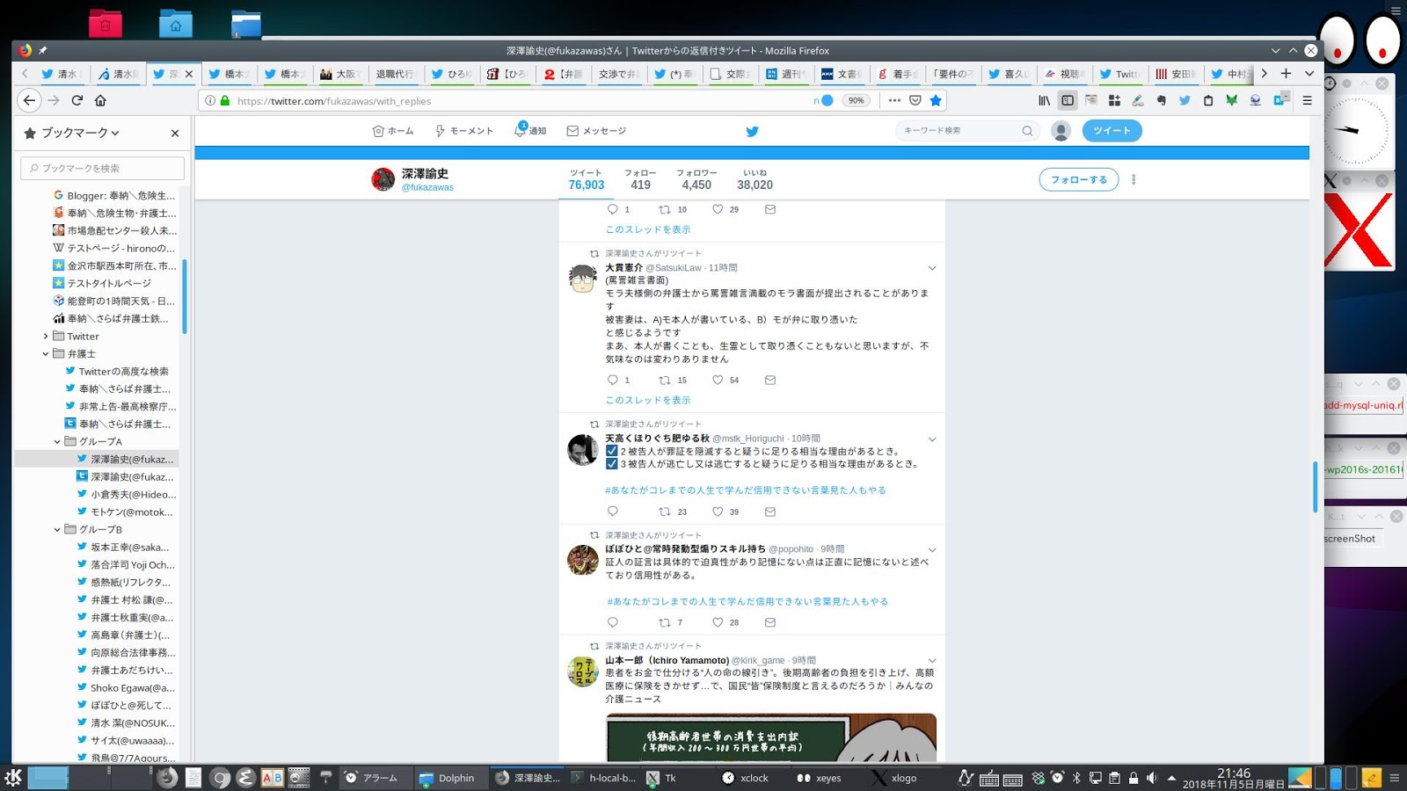Open the 通知 notifications nav item
The height and width of the screenshot is (791, 1407).
coord(530,131)
